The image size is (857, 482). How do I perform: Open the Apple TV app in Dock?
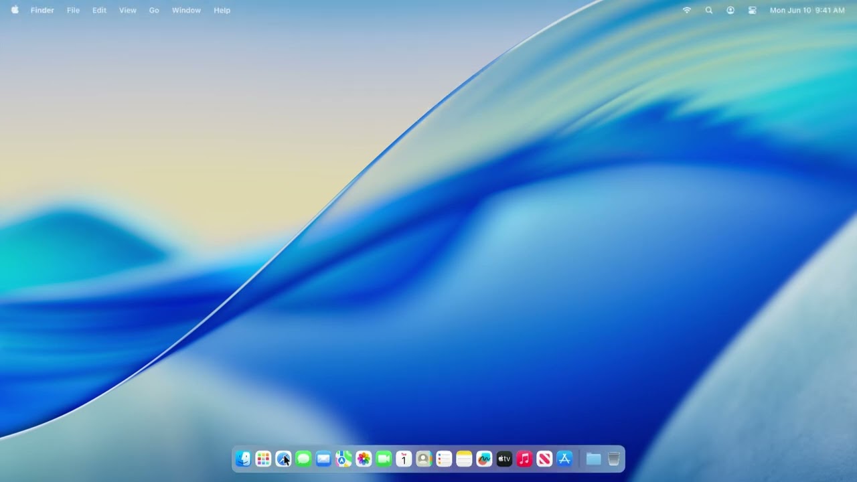pos(504,459)
